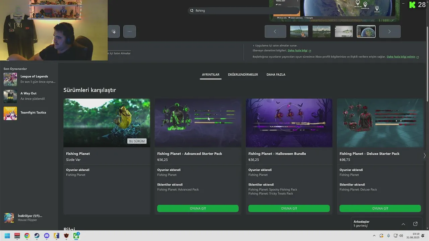Click the 'Sizde Var' owned label
Screen dimensions: 429x241
point(73,160)
